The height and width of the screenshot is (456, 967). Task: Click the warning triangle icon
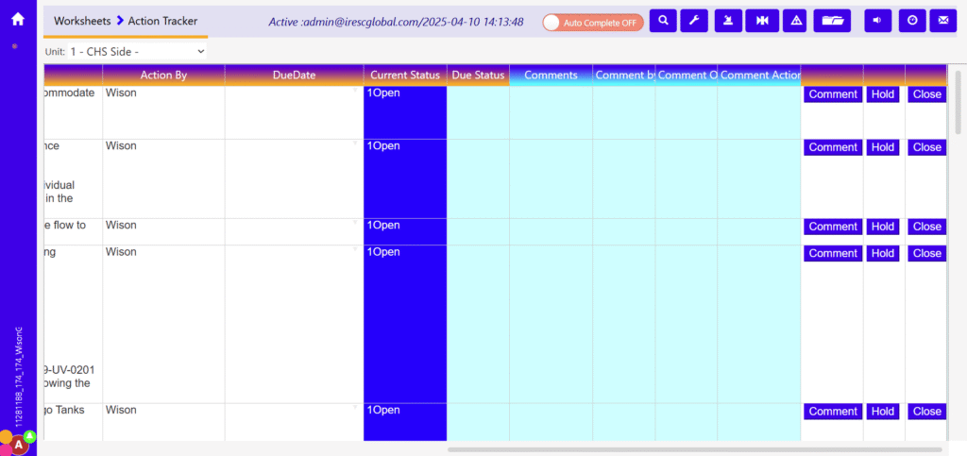(795, 21)
